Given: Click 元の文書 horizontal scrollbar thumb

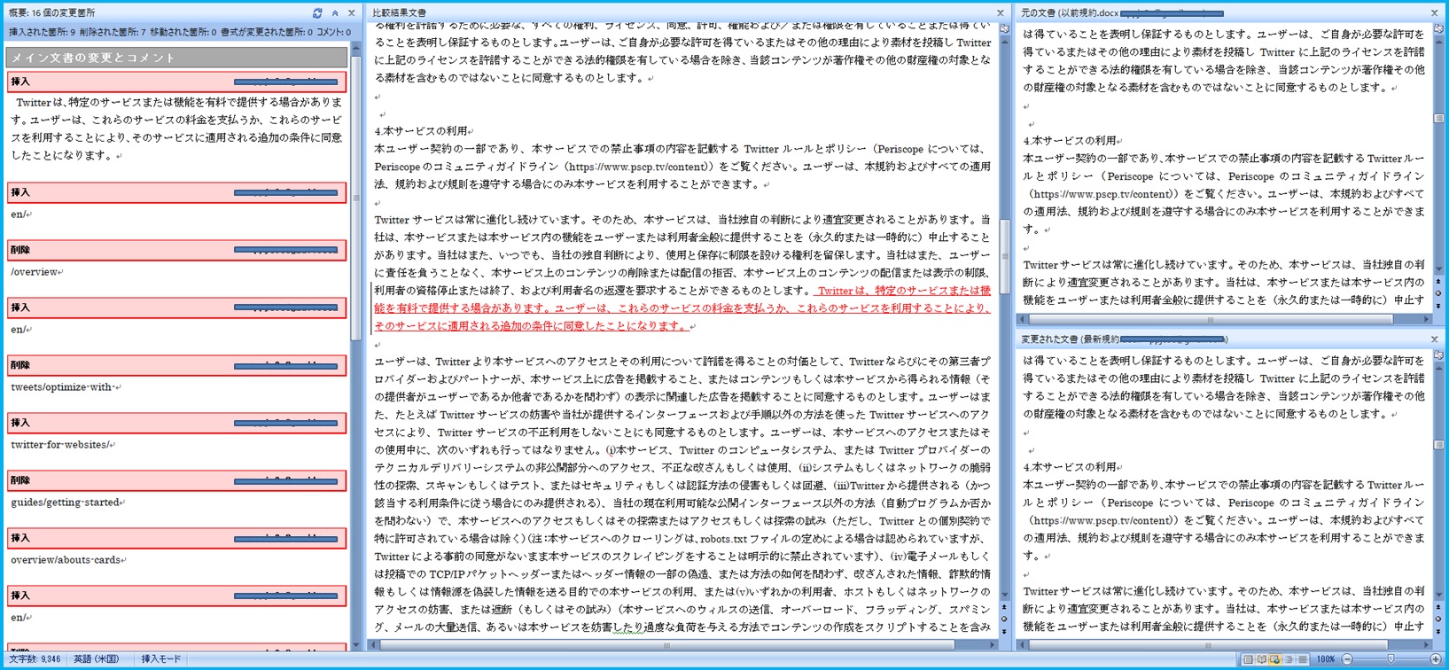Looking at the screenshot, I should (1210, 319).
